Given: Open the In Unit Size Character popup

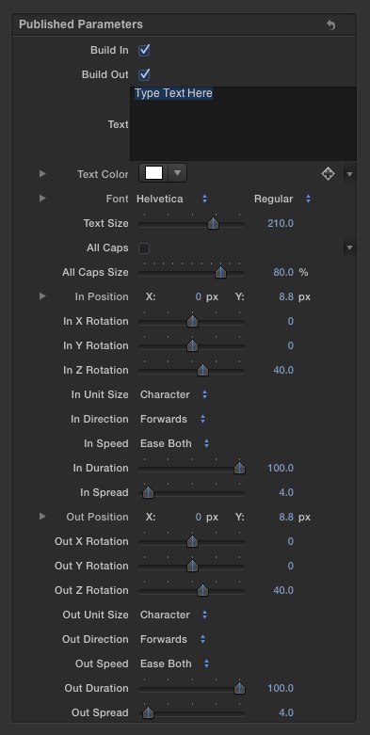Looking at the screenshot, I should click(173, 394).
